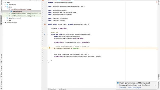Image resolution: width=160 pixels, height=90 pixels.
Task: Click the txtDateTime.setText(DateFormat.format line
Action: [x=78, y=56]
